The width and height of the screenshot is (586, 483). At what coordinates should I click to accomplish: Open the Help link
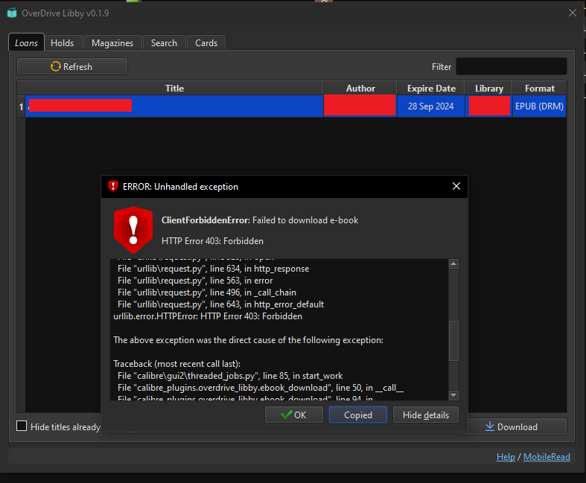(x=506, y=457)
